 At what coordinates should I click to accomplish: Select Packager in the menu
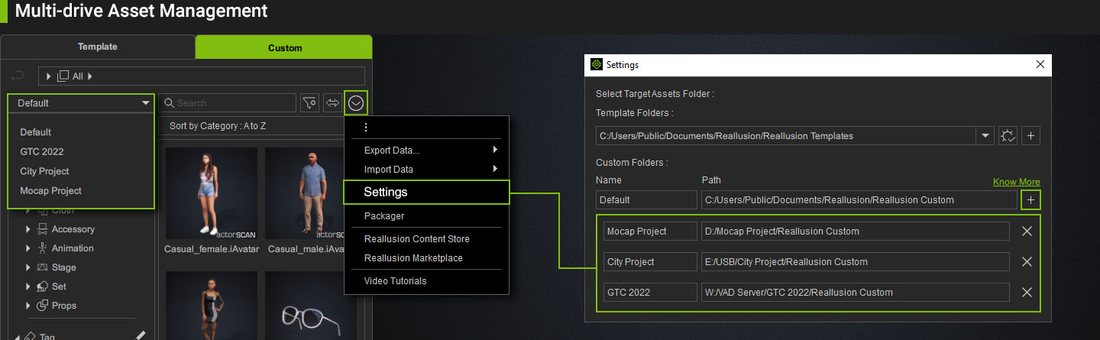[x=384, y=216]
